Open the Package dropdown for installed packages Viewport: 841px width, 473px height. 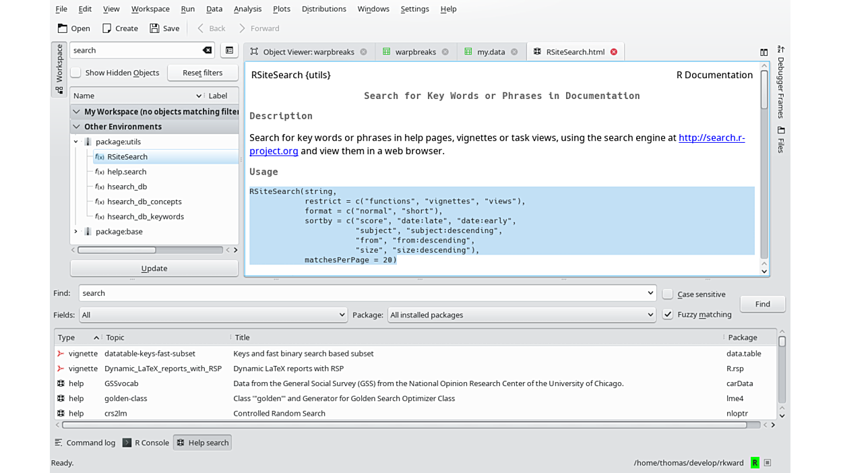(x=521, y=315)
